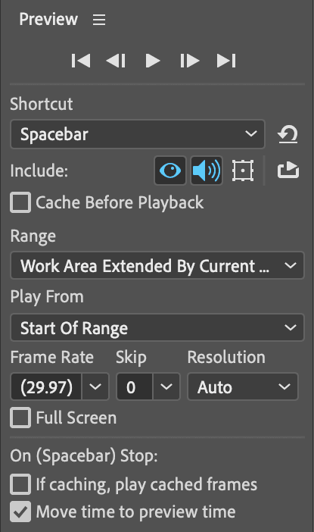Uncheck Move time to preview time
Screen dimensions: 314x532
(x=20, y=512)
